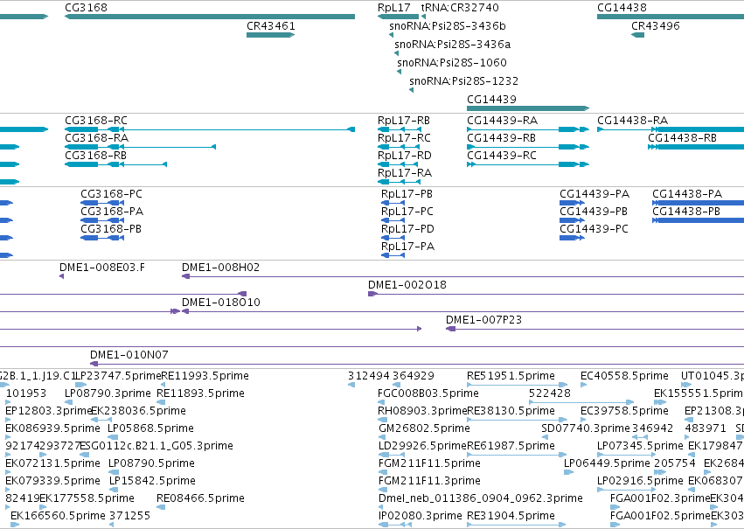The width and height of the screenshot is (744, 529).
Task: Select the CG3168 gene bar
Action: (210, 17)
